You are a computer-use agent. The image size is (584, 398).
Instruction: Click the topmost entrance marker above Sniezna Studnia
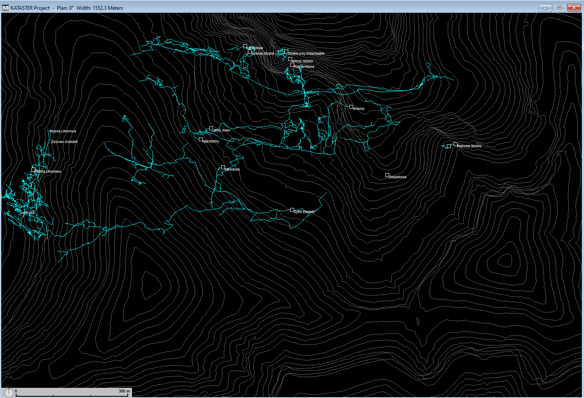245,46
